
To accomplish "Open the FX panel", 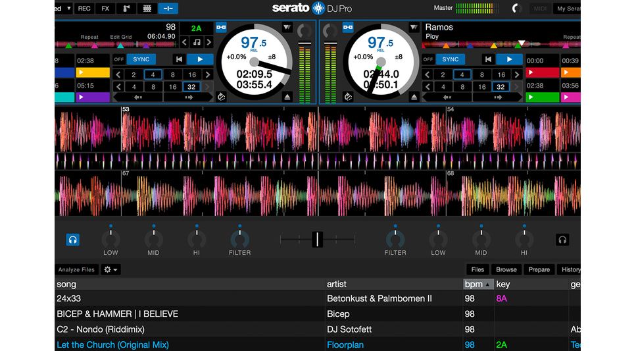I will point(105,9).
